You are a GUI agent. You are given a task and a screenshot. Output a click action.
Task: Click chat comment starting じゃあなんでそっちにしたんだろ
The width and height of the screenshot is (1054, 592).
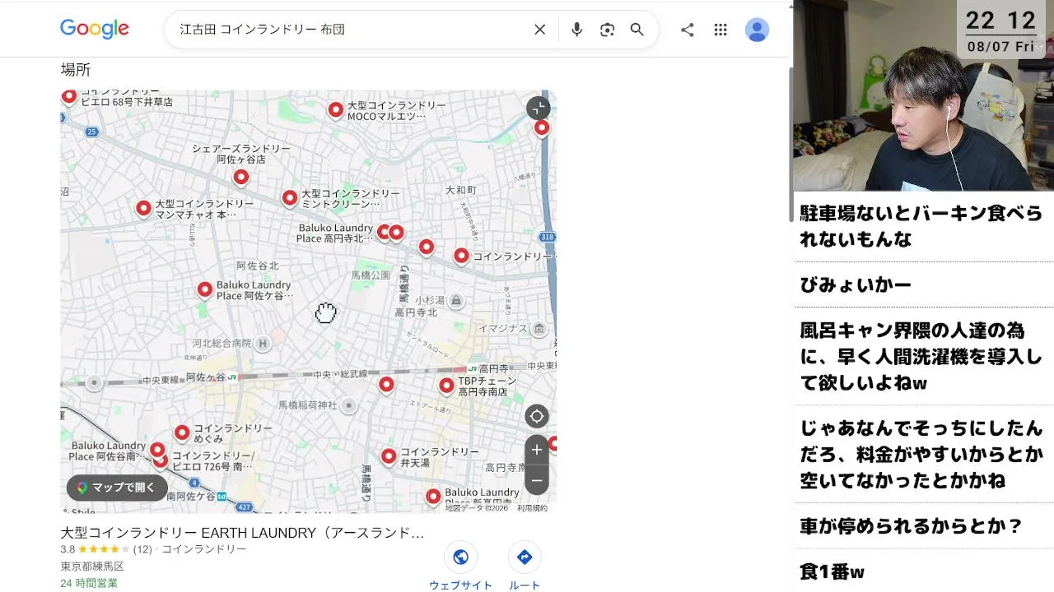(x=921, y=454)
